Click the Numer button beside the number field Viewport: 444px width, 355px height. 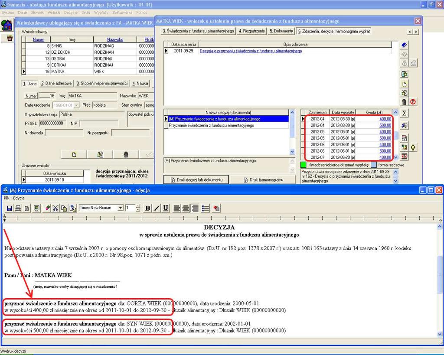pos(31,96)
